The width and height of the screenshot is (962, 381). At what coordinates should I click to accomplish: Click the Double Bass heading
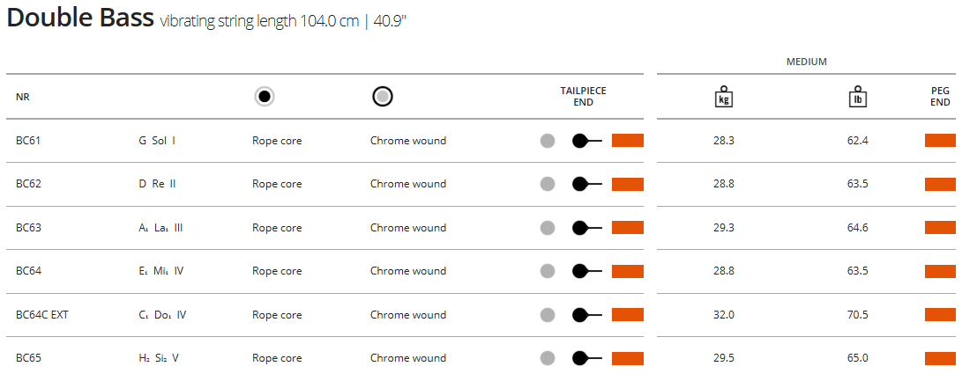(x=80, y=18)
